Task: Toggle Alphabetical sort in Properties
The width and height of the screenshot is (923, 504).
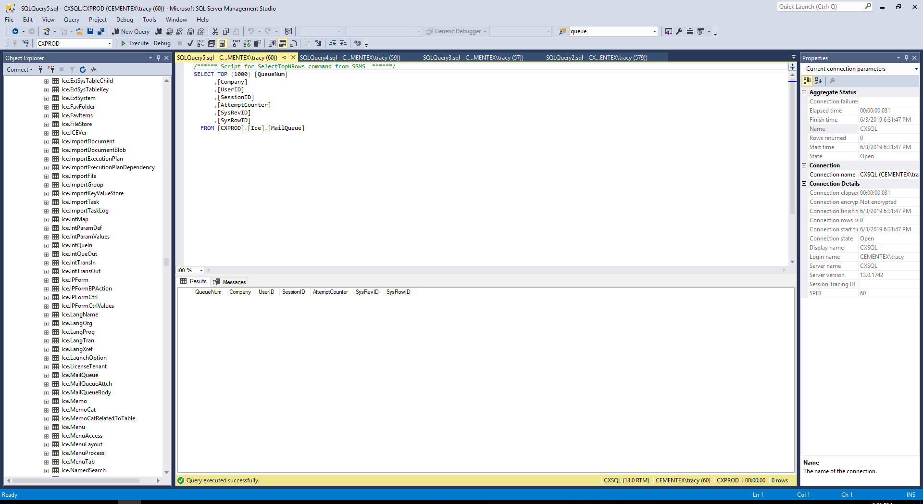Action: (x=818, y=81)
